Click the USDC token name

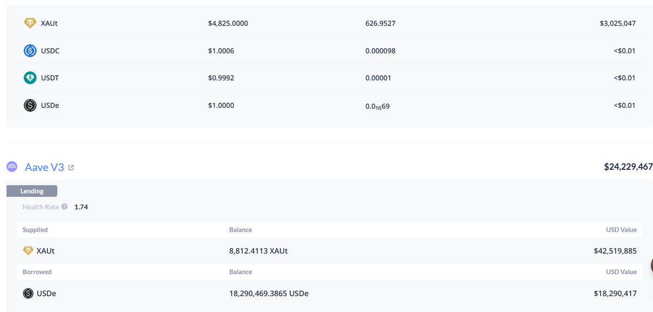[50, 51]
